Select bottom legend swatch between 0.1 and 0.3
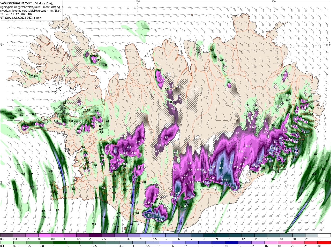 pos(6,242)
